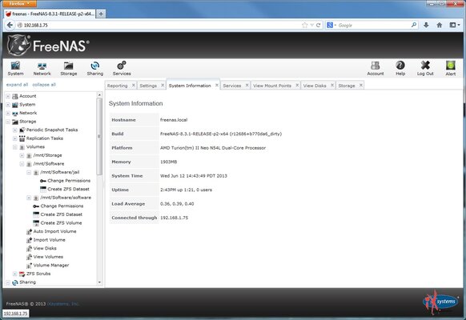466x320 pixels.
Task: Open the Network toolbar icon
Action: [42, 68]
